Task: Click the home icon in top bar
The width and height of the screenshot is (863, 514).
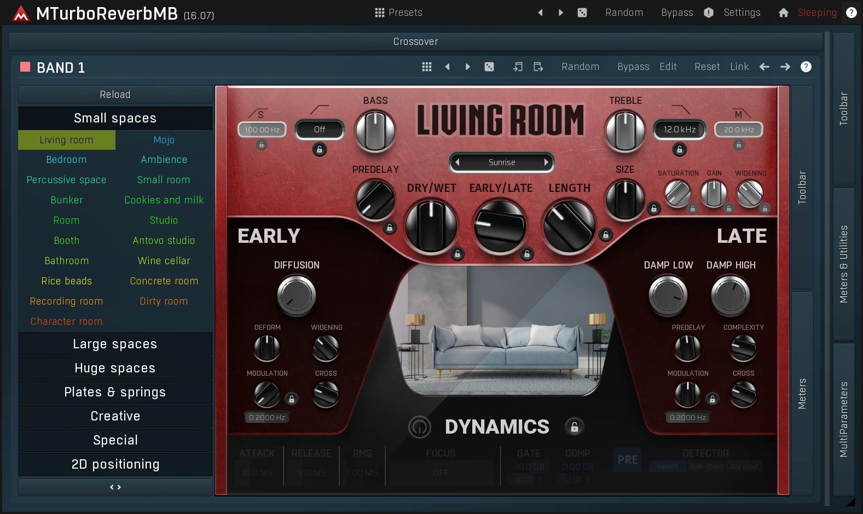Action: point(783,13)
